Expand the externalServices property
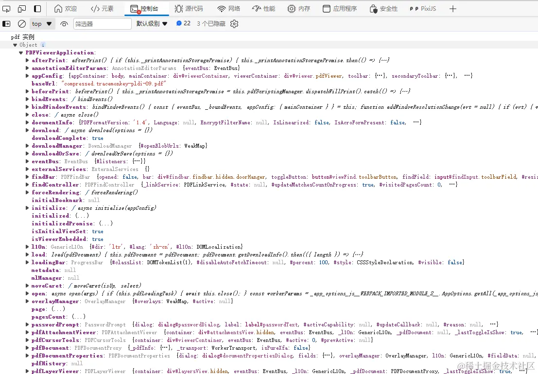 click(x=27, y=170)
